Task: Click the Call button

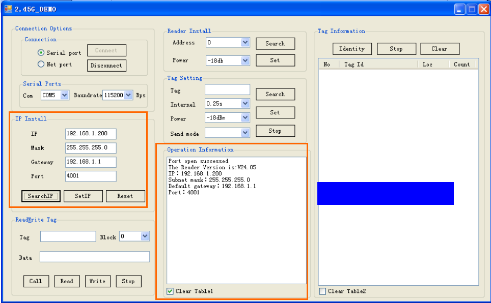Action: tap(36, 281)
